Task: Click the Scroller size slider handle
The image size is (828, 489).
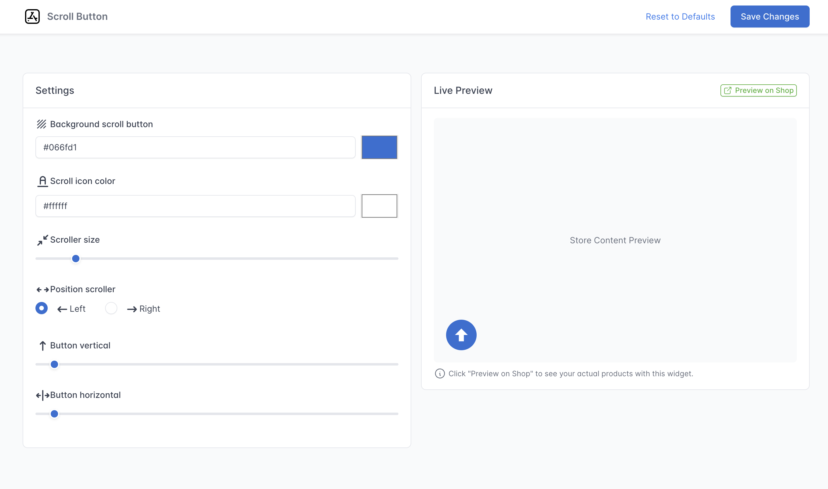Action: tap(76, 259)
